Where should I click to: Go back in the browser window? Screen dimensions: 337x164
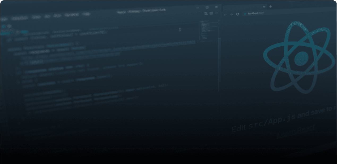[x=225, y=15]
